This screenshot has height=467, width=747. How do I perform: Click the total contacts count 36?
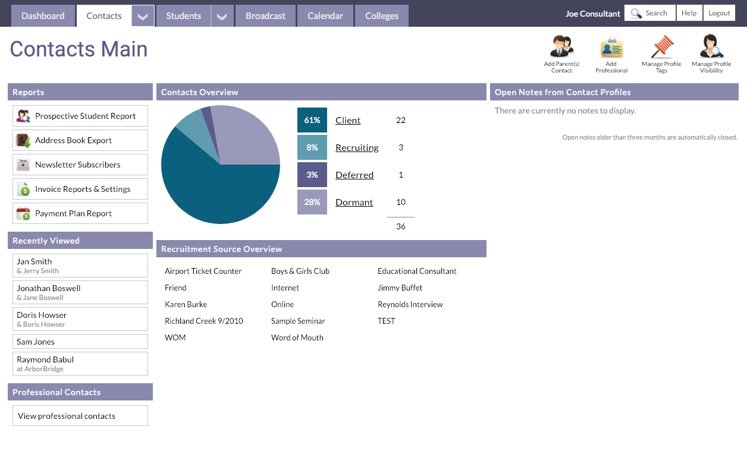point(401,226)
